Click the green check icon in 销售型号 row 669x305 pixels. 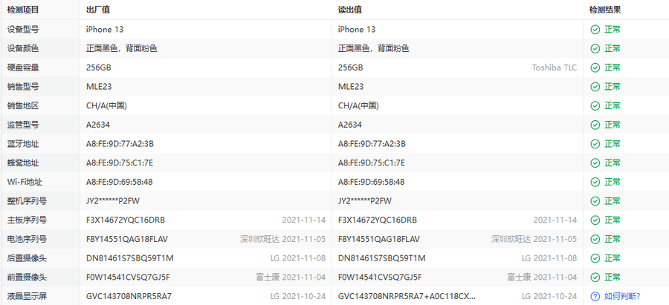pyautogui.click(x=595, y=87)
